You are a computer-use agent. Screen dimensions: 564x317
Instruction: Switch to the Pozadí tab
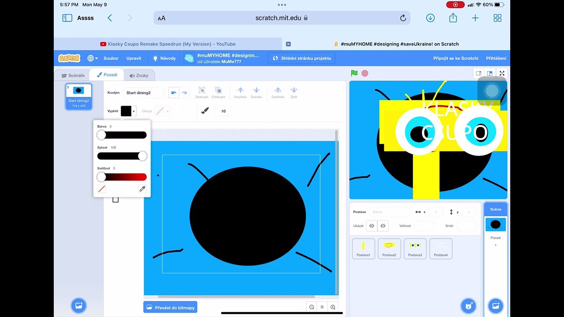(107, 75)
